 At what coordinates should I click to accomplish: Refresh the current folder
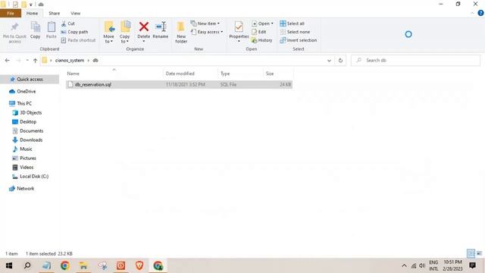coord(340,61)
